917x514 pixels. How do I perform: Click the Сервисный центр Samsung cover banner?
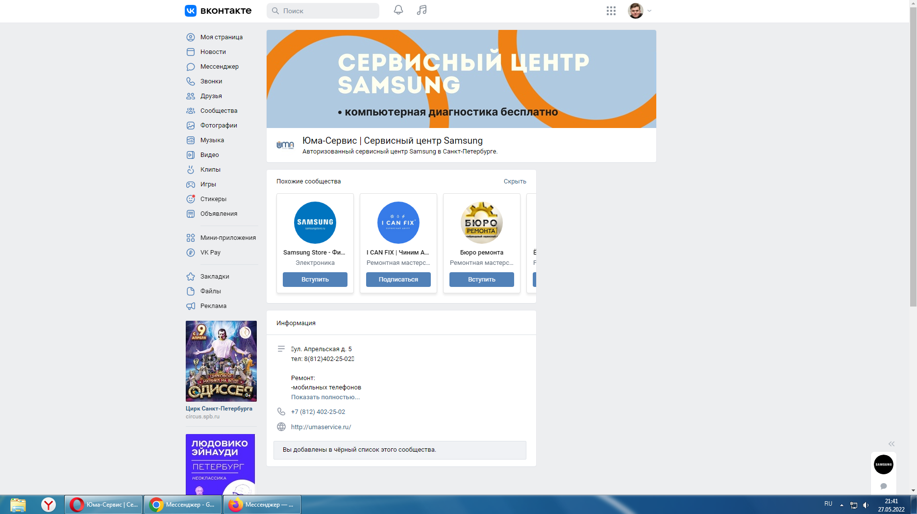point(461,79)
